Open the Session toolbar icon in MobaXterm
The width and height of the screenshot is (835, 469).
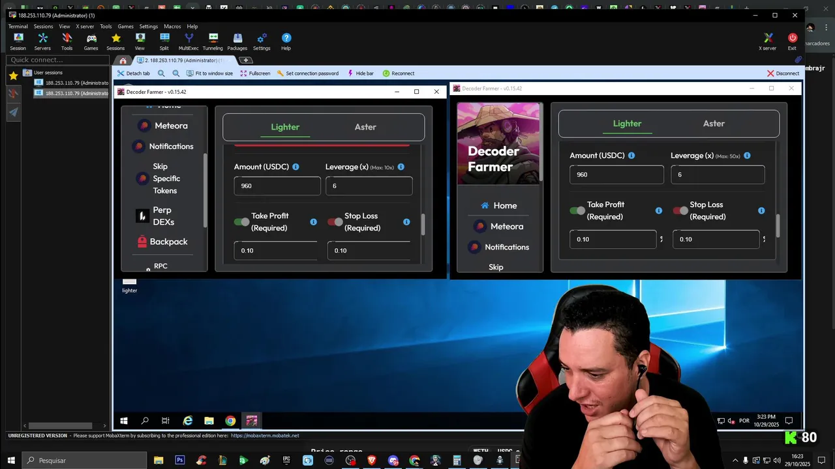coord(18,42)
